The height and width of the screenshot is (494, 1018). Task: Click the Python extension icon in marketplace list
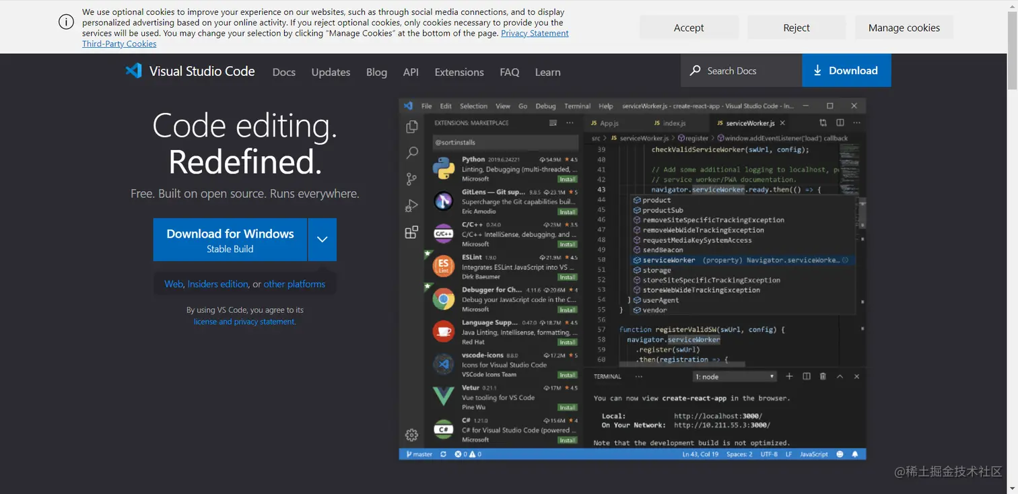443,169
